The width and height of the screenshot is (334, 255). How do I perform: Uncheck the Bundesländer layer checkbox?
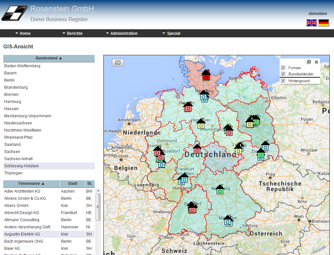click(x=283, y=74)
